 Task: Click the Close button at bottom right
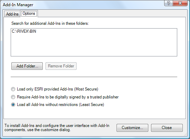(167, 128)
